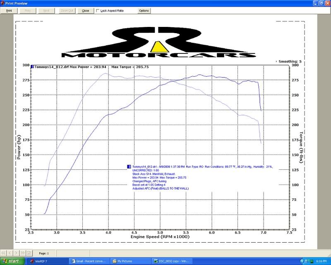The height and width of the screenshot is (265, 331).
Task: Click the 'Max Torque = 285.75' header text
Action: pos(130,67)
